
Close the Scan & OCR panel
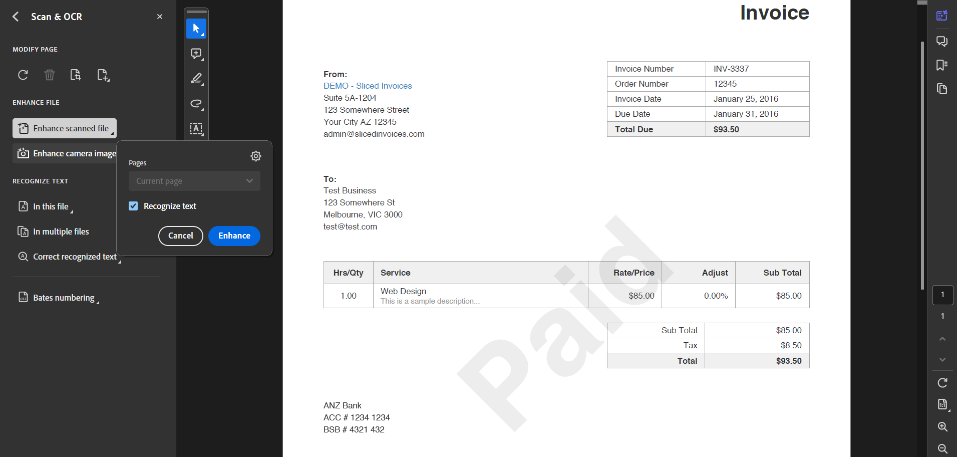(159, 17)
